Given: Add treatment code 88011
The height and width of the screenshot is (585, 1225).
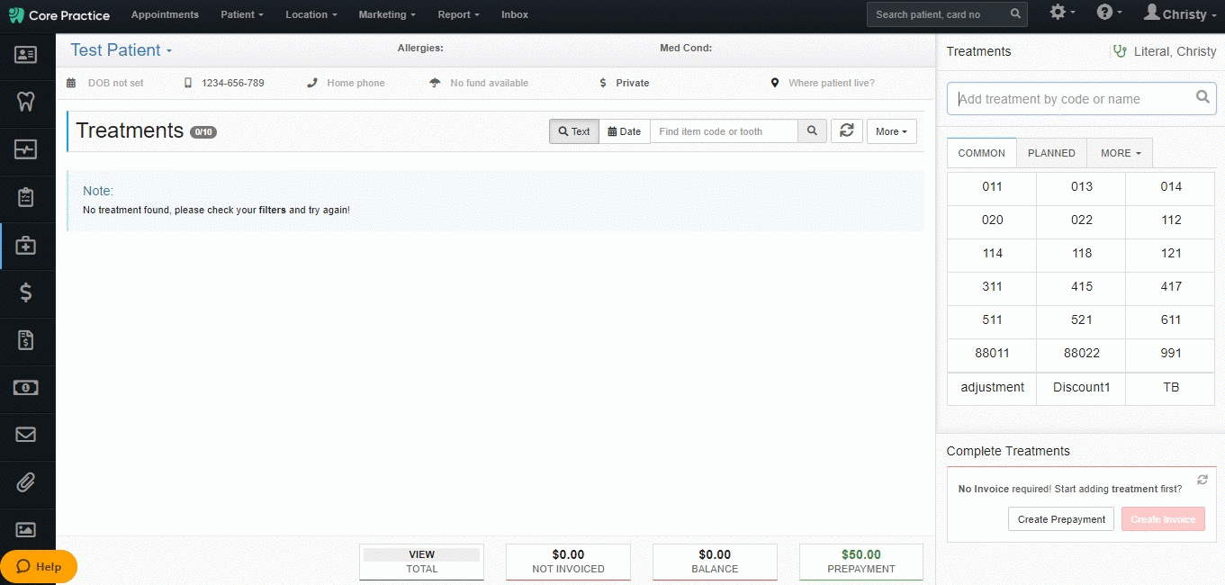Looking at the screenshot, I should pyautogui.click(x=992, y=353).
